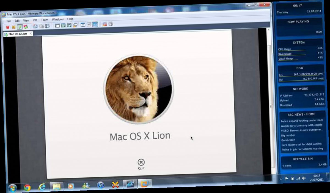Viewport: 330px width, 193px height.
Task: Reset the virtual machine toolbar icon
Action: point(26,27)
